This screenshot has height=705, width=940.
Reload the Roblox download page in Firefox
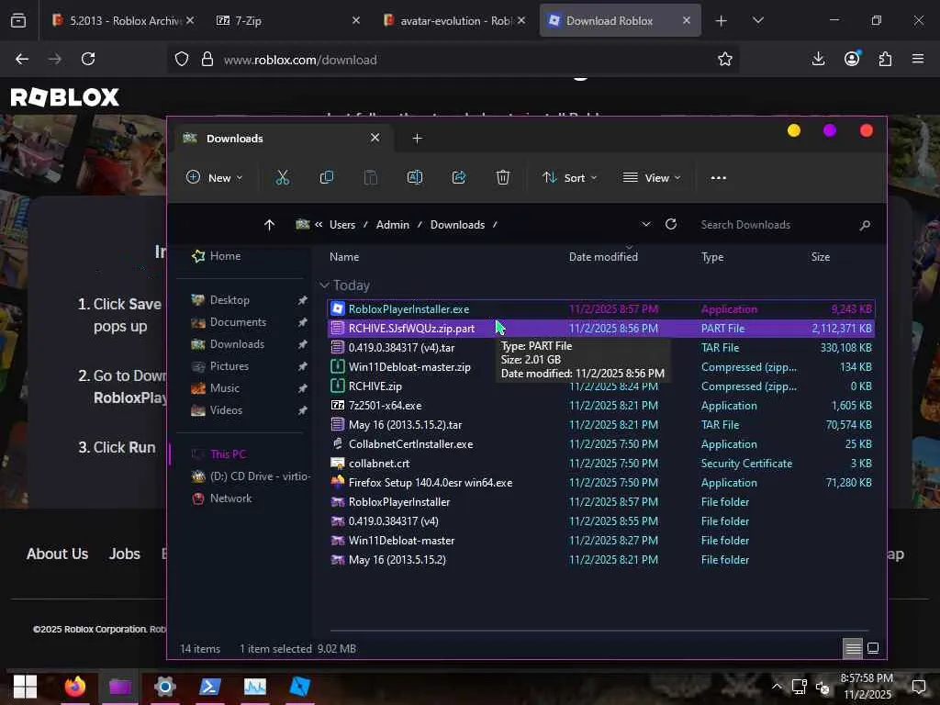[88, 59]
